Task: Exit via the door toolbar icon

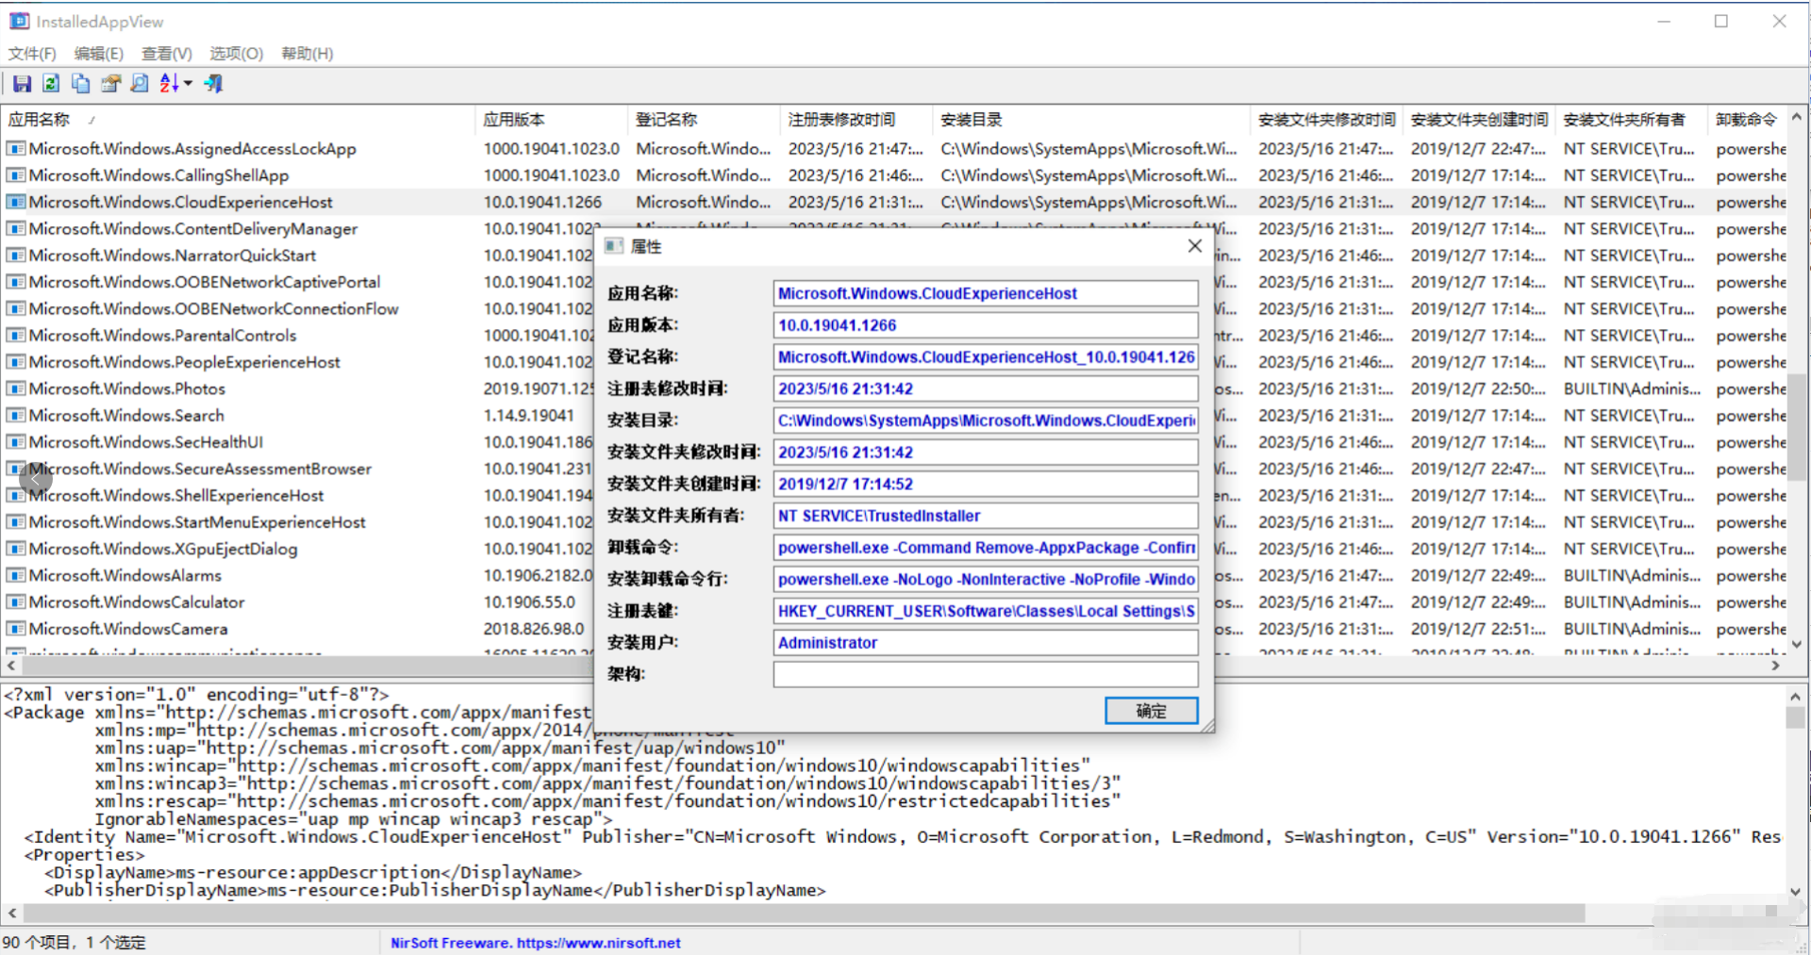Action: [x=212, y=83]
